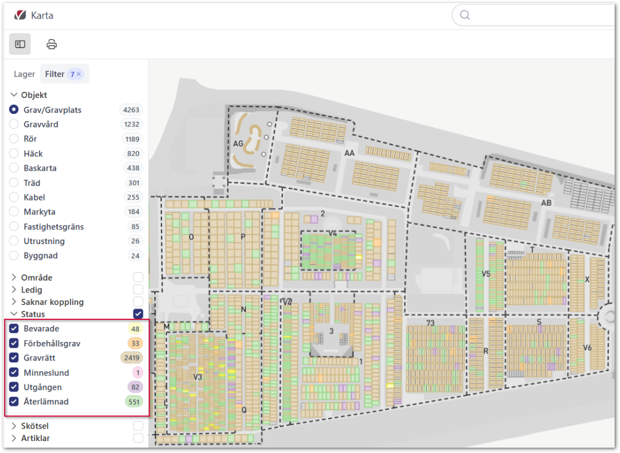Uncheck the Minneslund status checkbox
This screenshot has height=453, width=620.
pyautogui.click(x=14, y=372)
